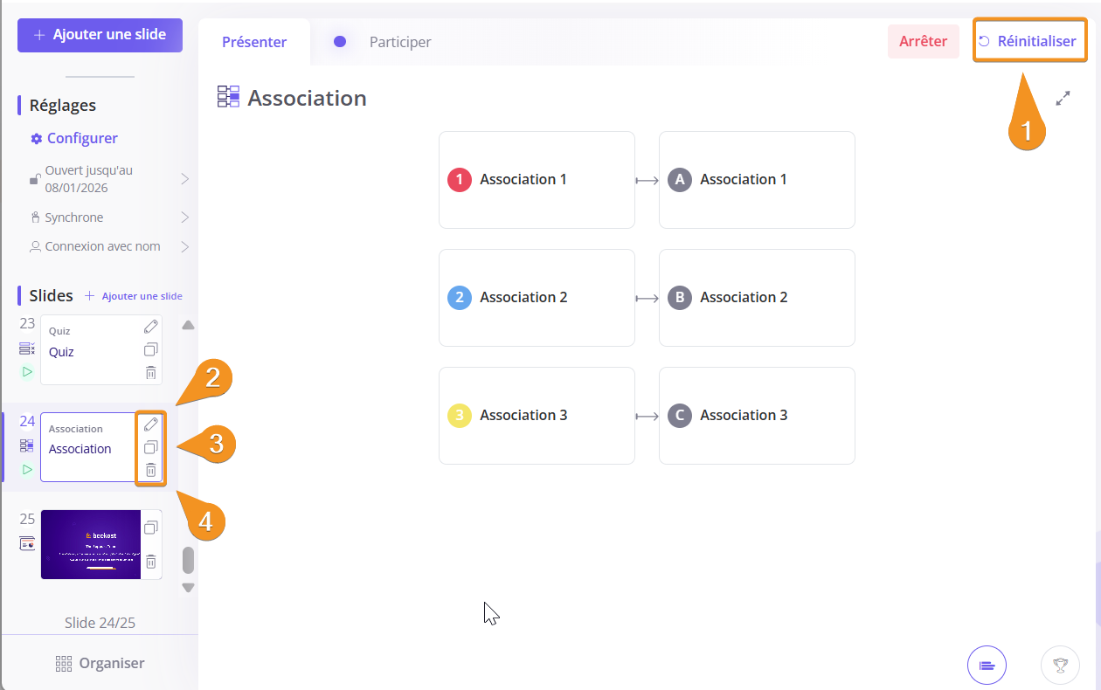The height and width of the screenshot is (690, 1101).
Task: Delete the Association slide using trash icon
Action: [x=151, y=470]
